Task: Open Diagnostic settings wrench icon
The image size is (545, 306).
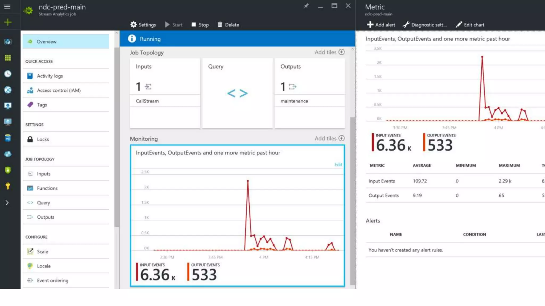Action: coord(406,25)
